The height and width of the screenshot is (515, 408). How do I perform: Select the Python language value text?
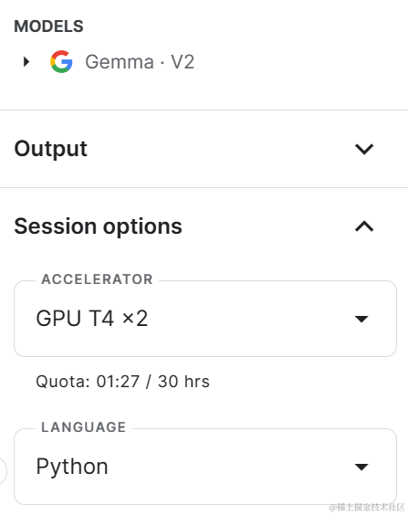[72, 467]
